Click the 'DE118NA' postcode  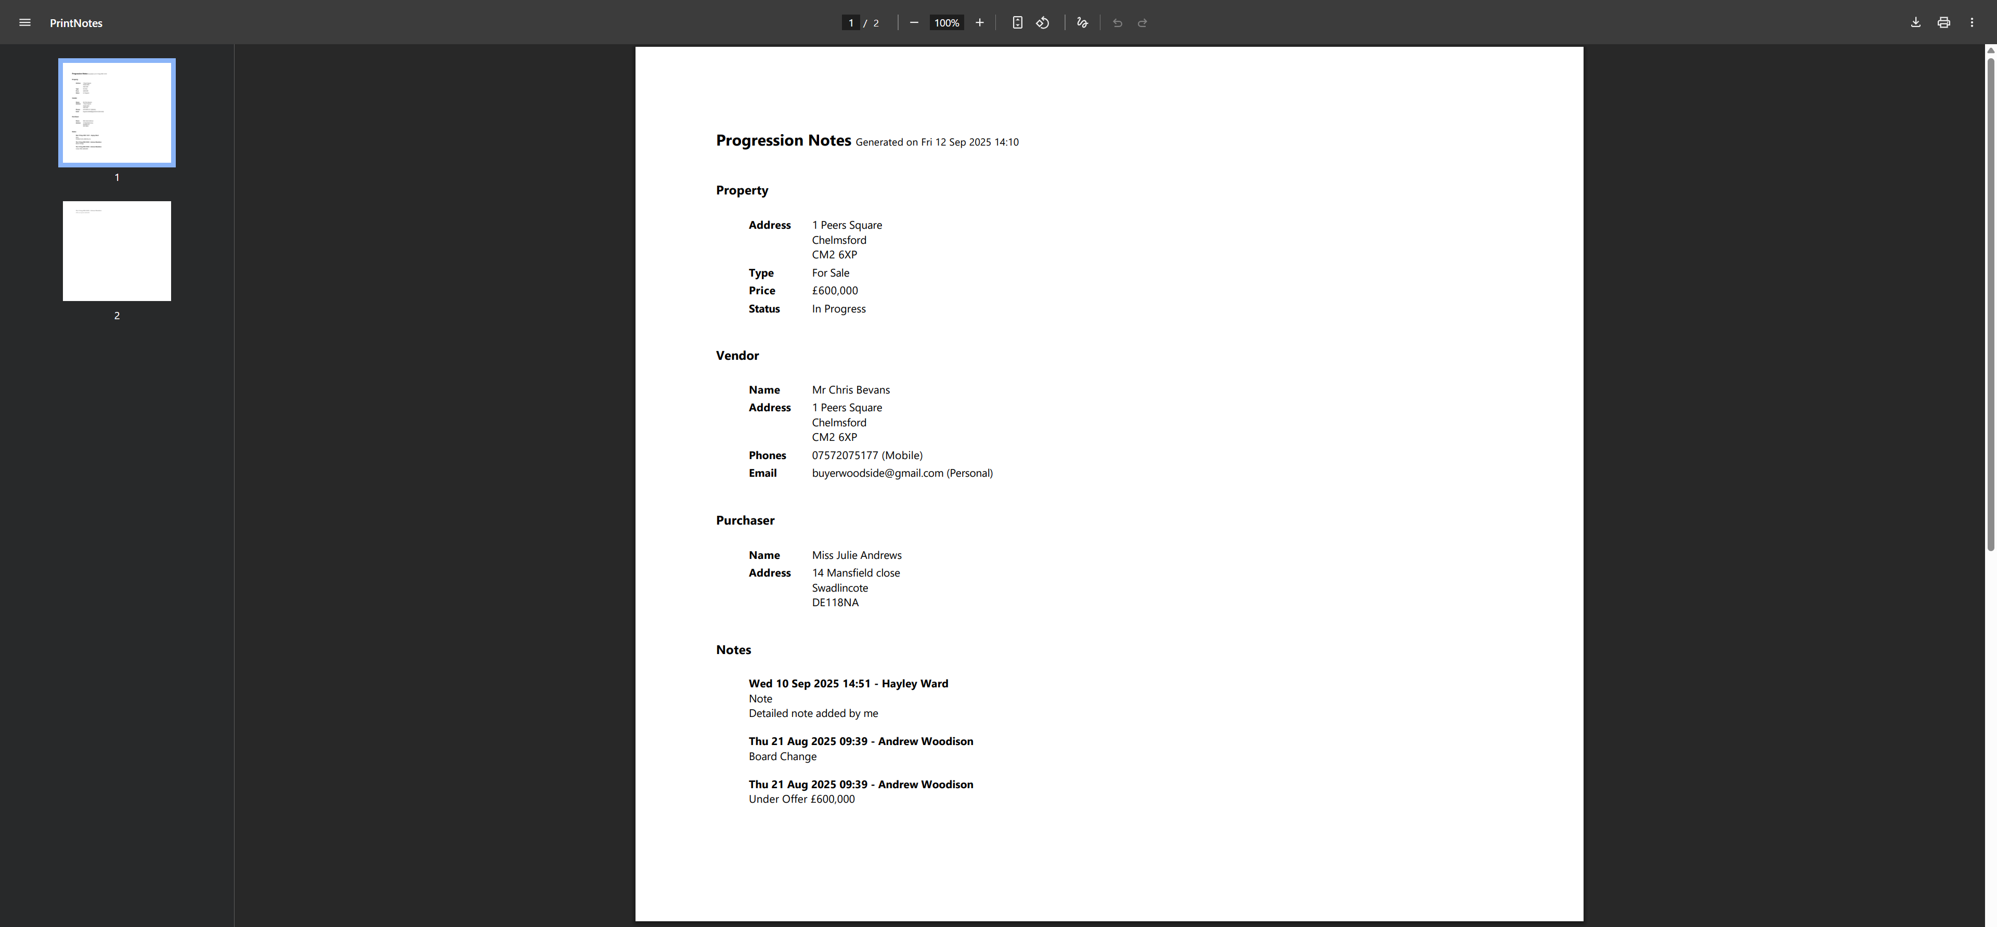point(835,602)
